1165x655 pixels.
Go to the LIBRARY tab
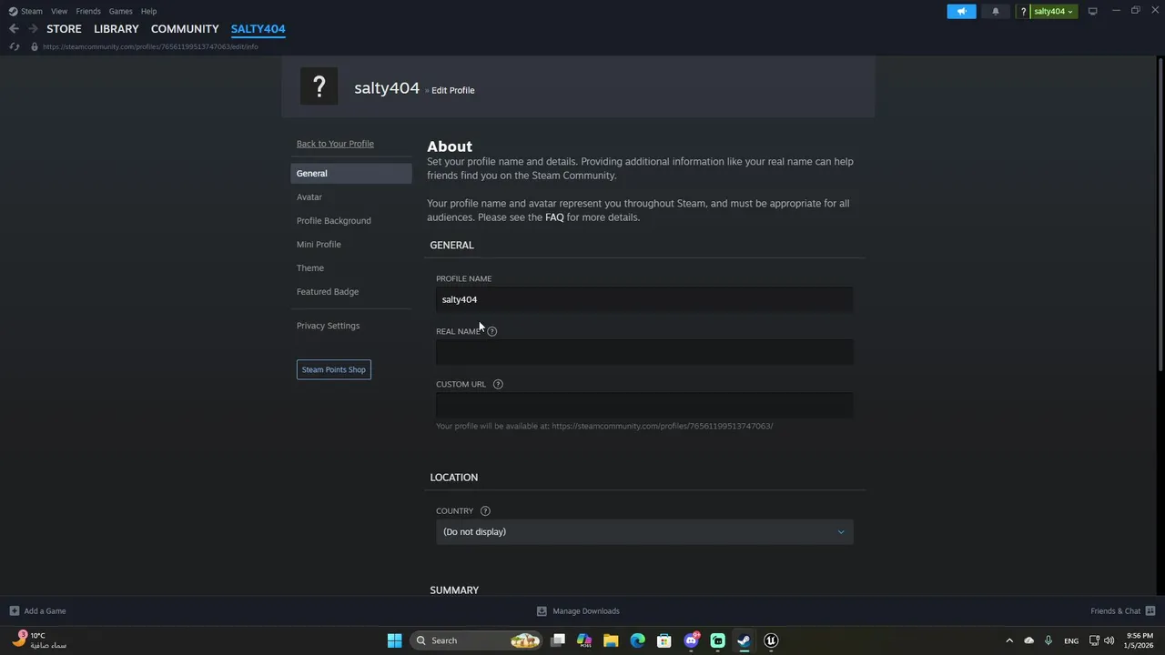116,29
